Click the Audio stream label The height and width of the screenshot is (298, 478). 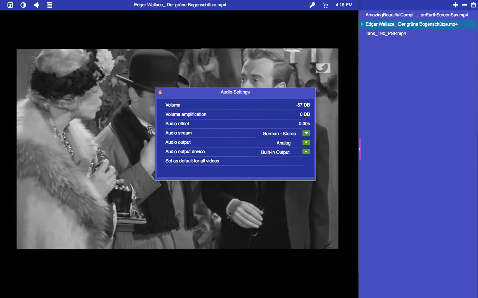click(x=179, y=133)
